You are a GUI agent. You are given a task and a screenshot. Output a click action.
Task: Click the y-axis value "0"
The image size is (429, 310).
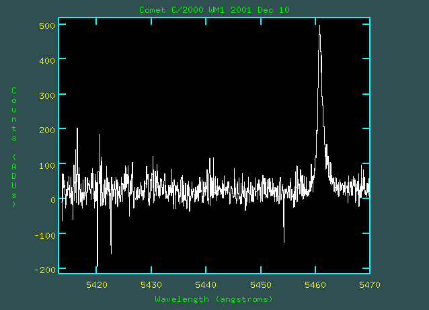[x=53, y=200]
